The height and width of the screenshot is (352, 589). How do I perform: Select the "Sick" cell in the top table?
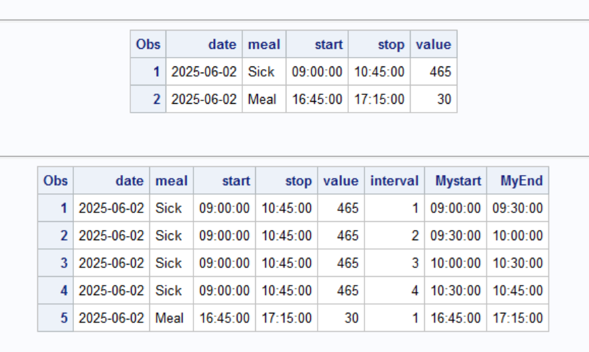tap(261, 72)
